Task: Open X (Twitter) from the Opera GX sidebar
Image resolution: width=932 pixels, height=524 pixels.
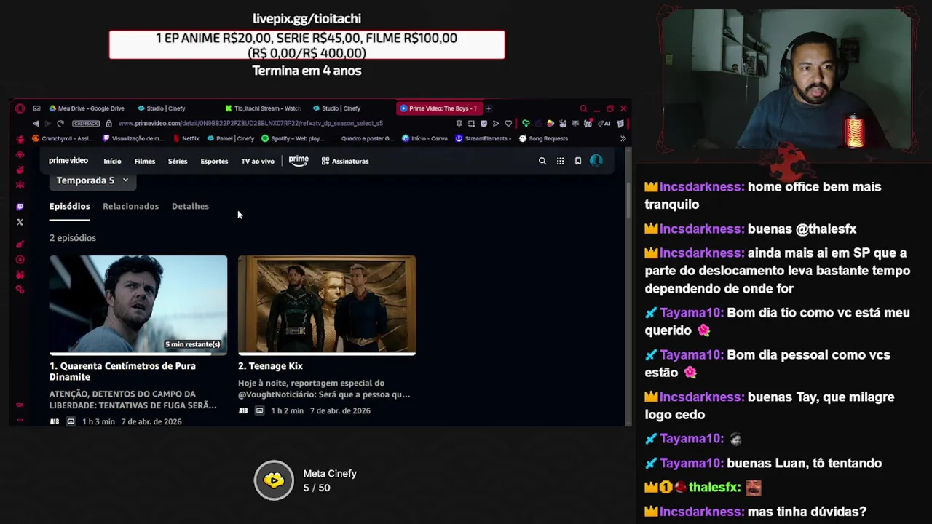Action: pos(20,222)
